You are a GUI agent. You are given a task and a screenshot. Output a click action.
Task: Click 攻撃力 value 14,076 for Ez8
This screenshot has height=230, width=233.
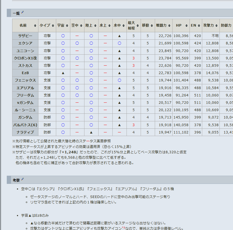pos(212,73)
